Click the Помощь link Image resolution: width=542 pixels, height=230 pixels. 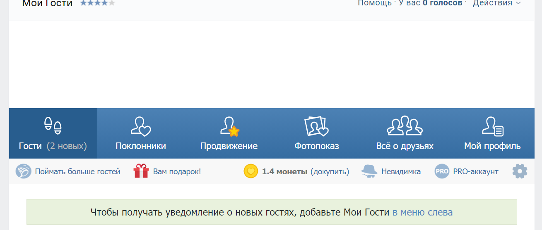pyautogui.click(x=374, y=3)
